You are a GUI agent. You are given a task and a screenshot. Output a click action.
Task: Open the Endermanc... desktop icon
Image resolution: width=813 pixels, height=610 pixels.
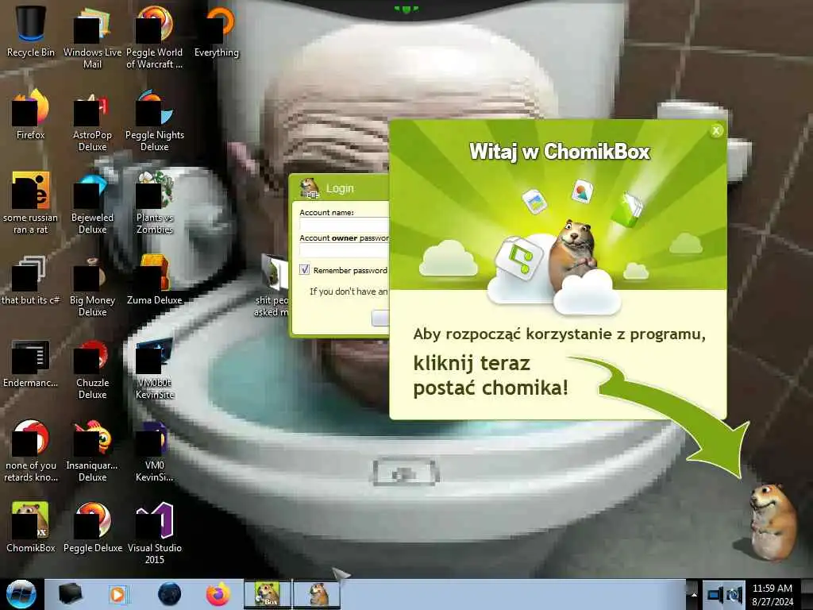tap(31, 363)
